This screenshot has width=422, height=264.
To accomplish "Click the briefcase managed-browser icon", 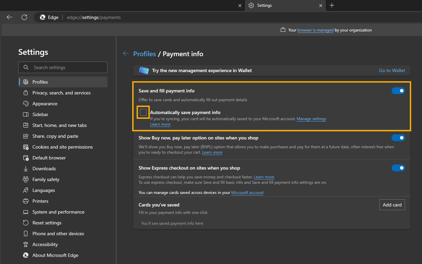I will click(x=283, y=30).
